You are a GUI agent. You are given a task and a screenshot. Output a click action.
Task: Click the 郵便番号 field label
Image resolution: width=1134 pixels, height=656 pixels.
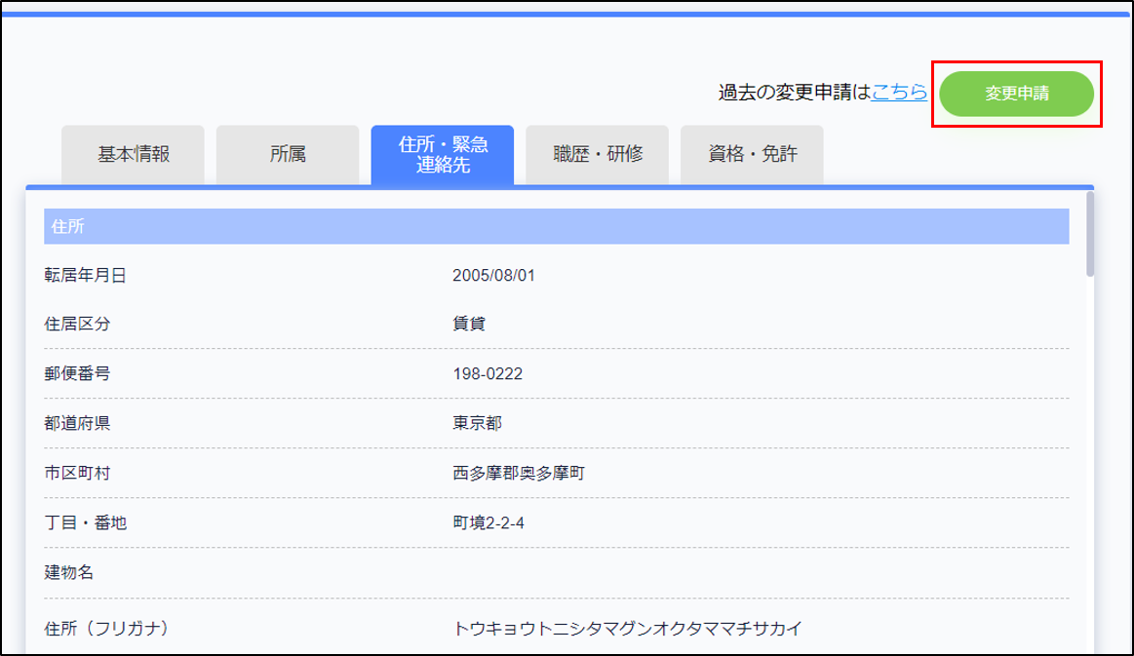click(x=77, y=373)
